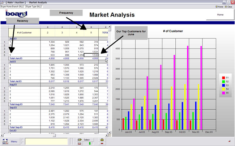Click the red flag icon in bottom toolbar

[x=80, y=143]
